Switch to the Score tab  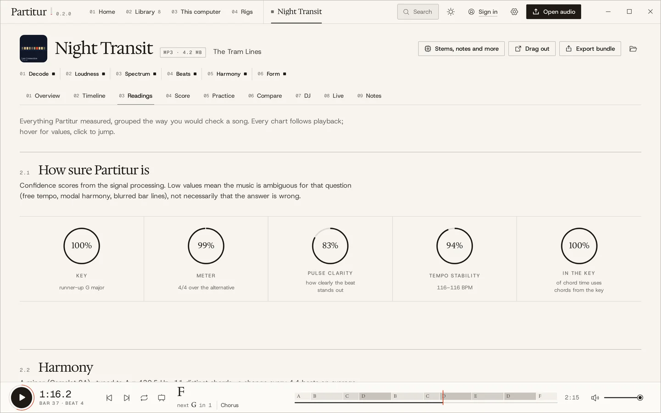click(x=178, y=96)
